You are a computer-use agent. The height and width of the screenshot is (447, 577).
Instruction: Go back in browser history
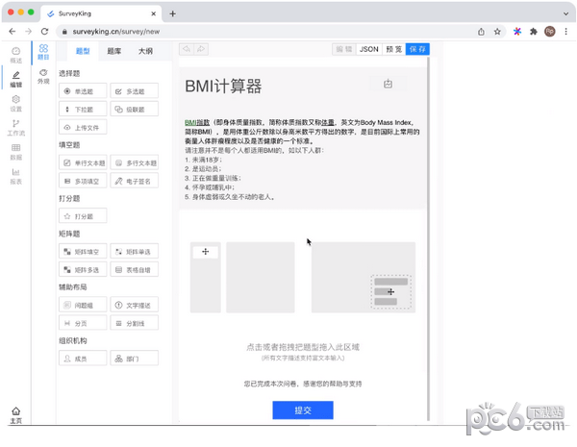point(13,32)
